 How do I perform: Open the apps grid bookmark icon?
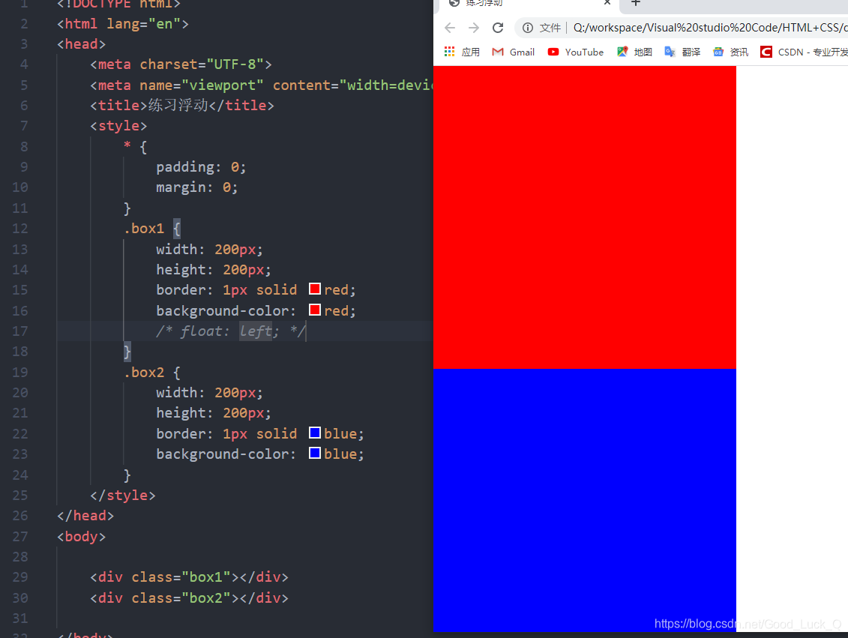coord(449,52)
